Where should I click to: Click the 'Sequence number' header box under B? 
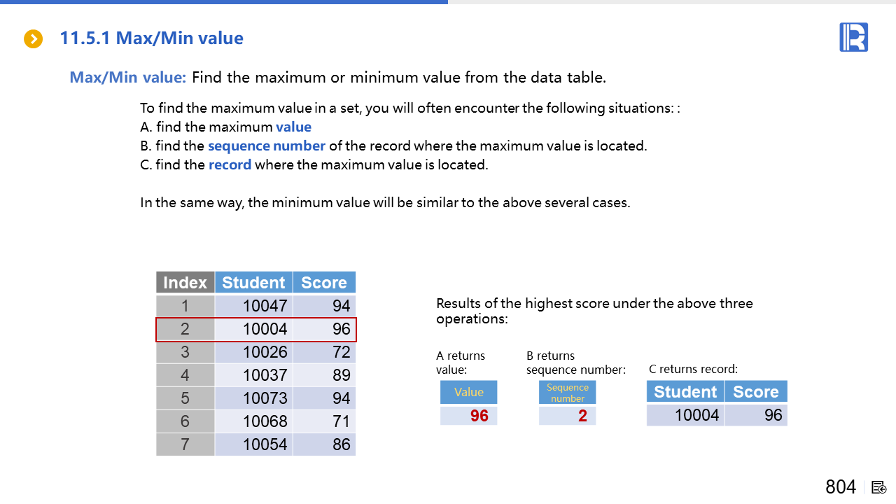click(x=567, y=393)
